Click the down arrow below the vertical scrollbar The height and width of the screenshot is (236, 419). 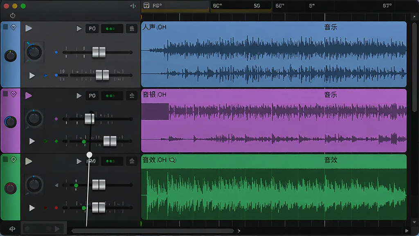point(414,222)
